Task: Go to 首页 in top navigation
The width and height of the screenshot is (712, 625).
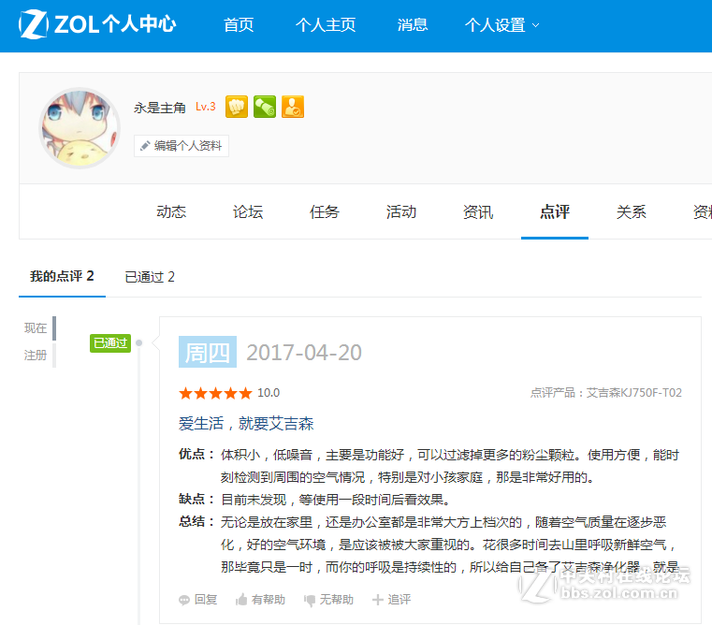Action: pos(239,24)
